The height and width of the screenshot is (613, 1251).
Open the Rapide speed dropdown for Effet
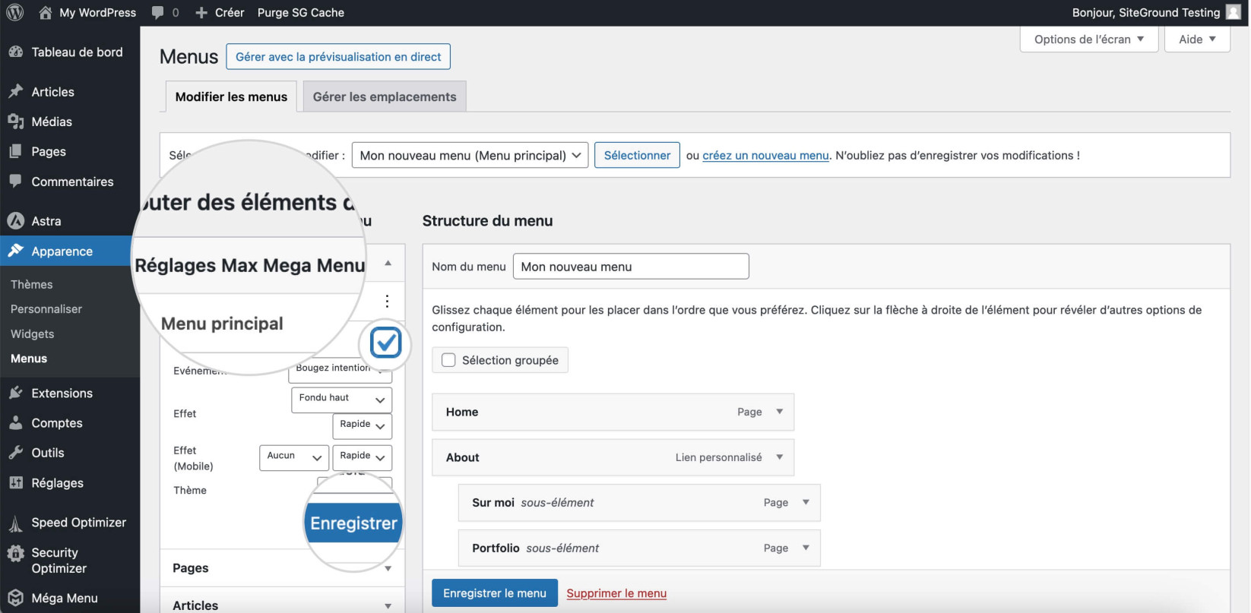[362, 425]
